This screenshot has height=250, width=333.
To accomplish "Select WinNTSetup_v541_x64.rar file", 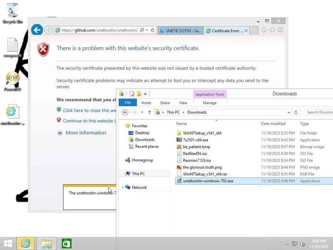I will pyautogui.click(x=205, y=174).
